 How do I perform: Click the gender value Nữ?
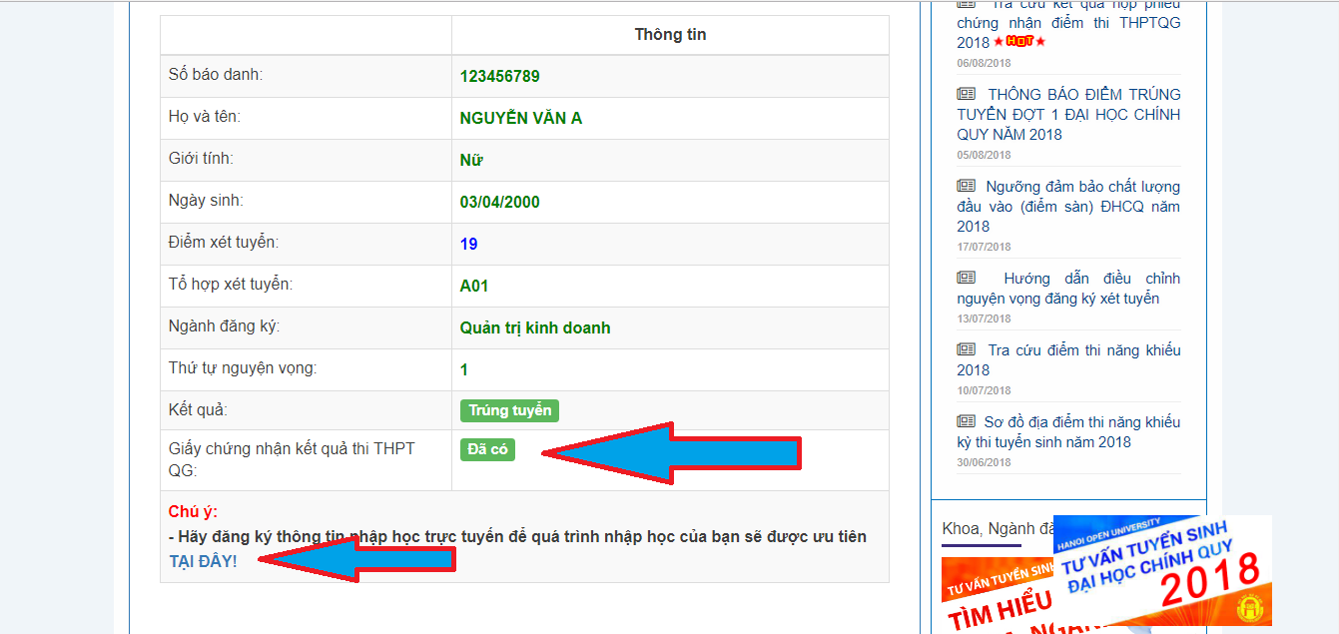(x=471, y=160)
